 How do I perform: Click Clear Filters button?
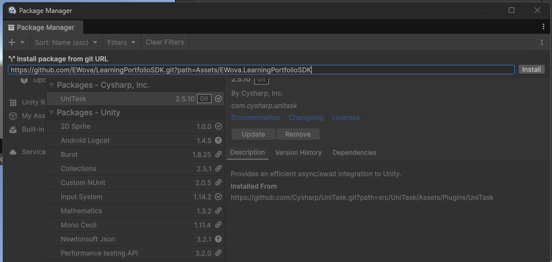[165, 42]
